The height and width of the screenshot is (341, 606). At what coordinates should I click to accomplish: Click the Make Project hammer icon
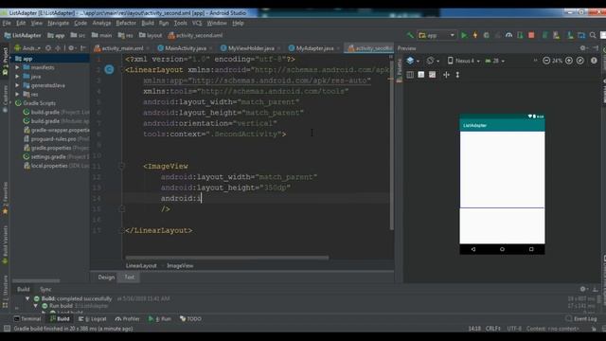pyautogui.click(x=410, y=35)
